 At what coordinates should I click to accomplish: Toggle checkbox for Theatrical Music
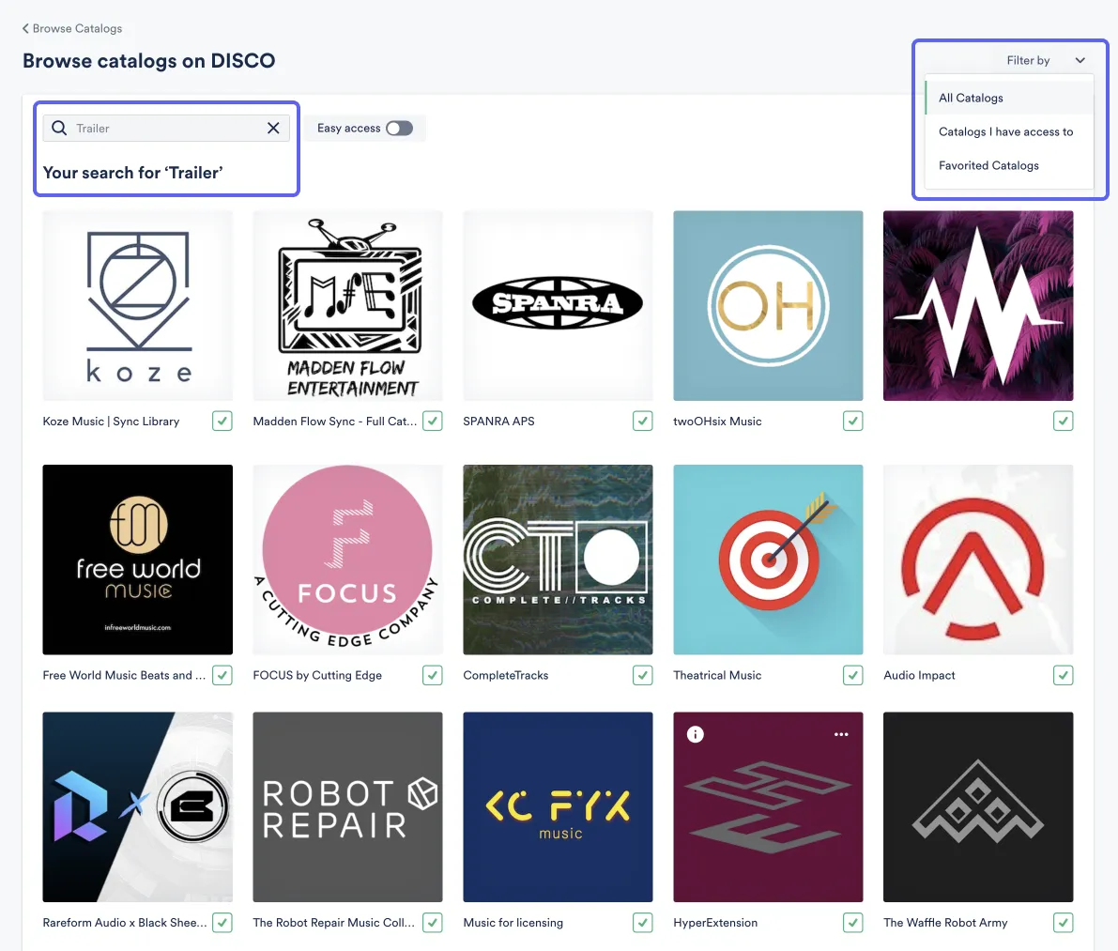tap(852, 675)
